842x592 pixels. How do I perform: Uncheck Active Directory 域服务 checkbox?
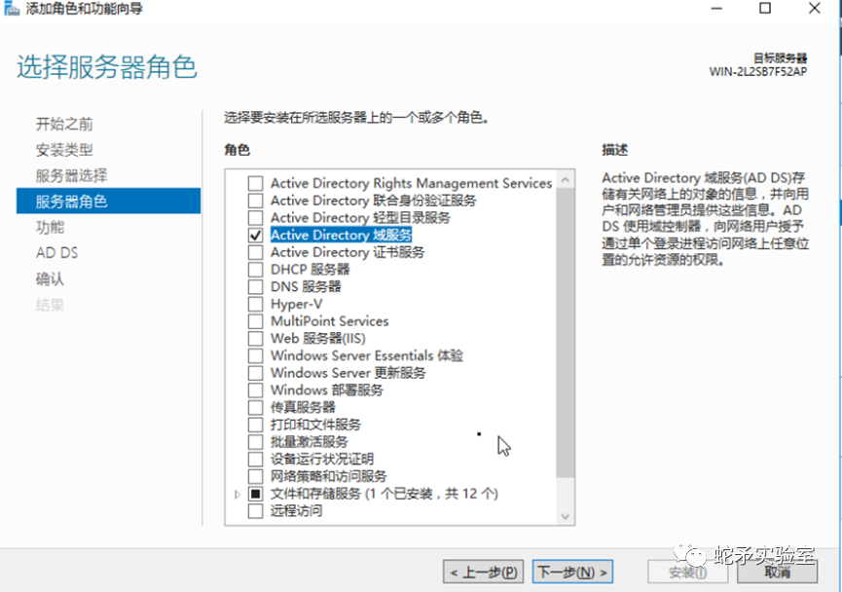(x=256, y=235)
